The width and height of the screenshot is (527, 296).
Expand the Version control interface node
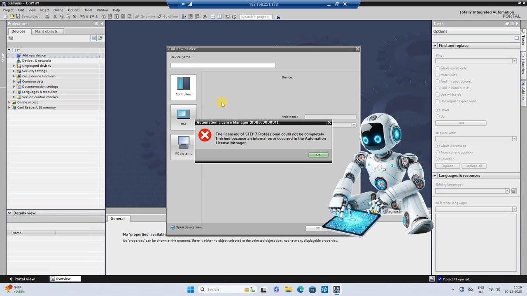[x=14, y=97]
